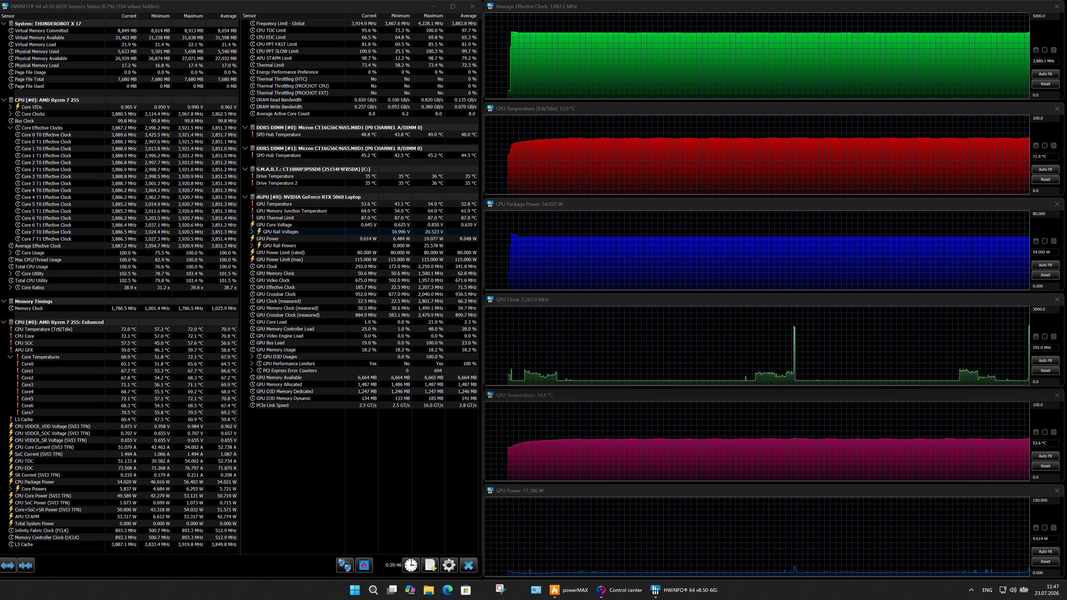This screenshot has height=600, width=1067.
Task: Click left panel Minimum column header
Action: click(x=155, y=16)
